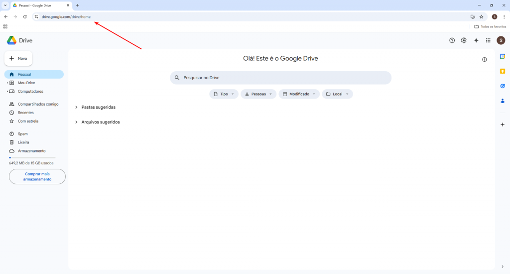Click the search magnifier icon in Drive search
Image resolution: width=510 pixels, height=274 pixels.
coord(177,78)
